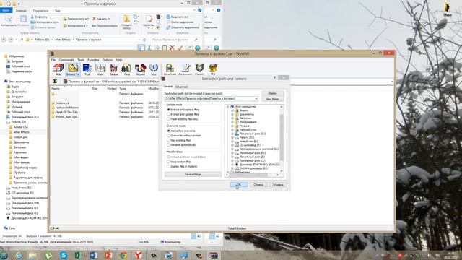Click the Справка button
Viewport: 462px width, 260px height.
coord(277,185)
